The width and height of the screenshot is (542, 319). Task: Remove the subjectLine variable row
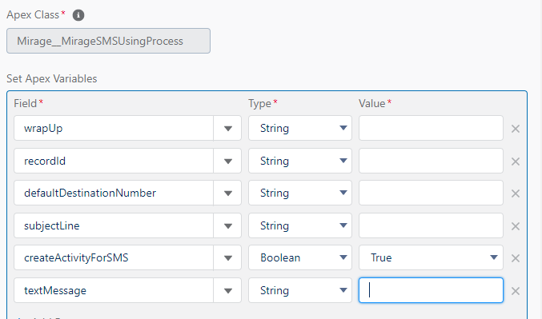tap(516, 226)
